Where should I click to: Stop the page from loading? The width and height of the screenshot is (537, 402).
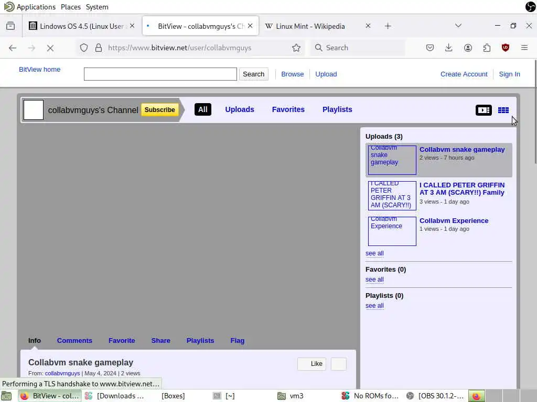click(50, 48)
